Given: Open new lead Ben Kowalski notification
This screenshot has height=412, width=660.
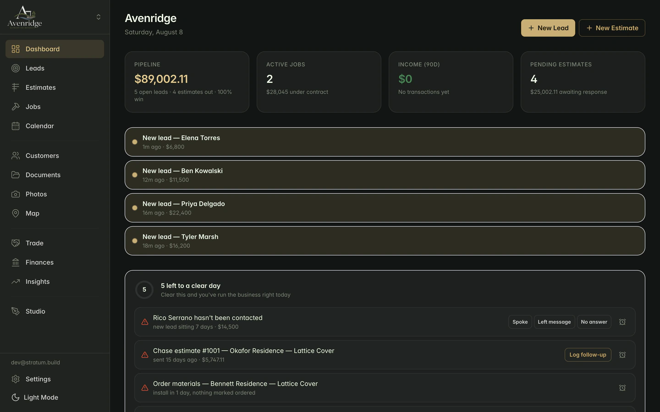Looking at the screenshot, I should click(385, 175).
